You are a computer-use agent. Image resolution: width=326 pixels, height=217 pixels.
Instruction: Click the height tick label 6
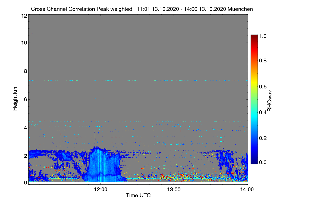coord(25,99)
